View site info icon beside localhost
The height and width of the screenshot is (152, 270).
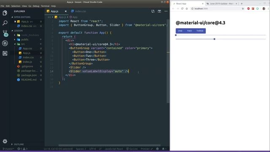pos(192,8)
